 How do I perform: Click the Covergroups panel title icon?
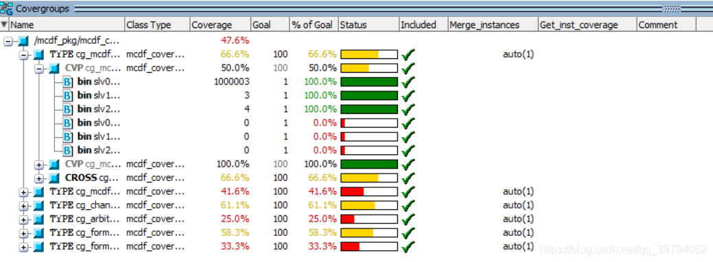6,8
